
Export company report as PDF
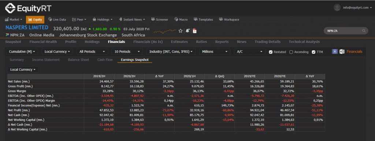tap(194, 31)
